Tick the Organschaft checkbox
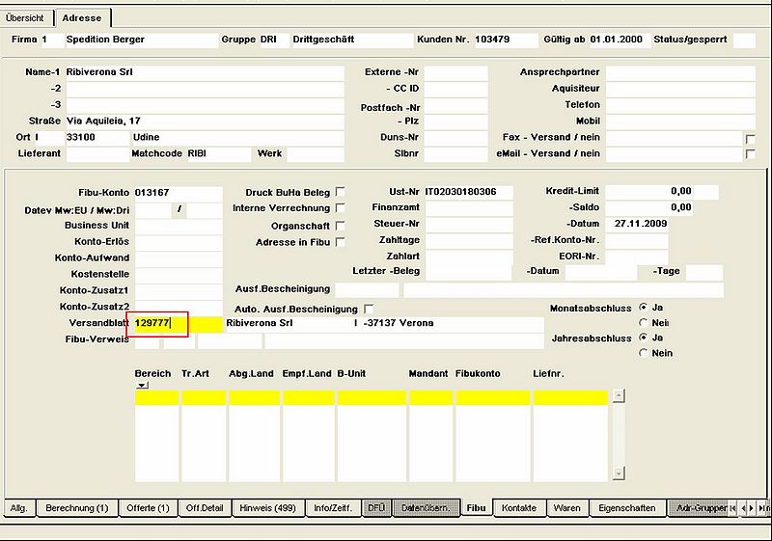Viewport: 772px width, 541px height. pos(340,226)
